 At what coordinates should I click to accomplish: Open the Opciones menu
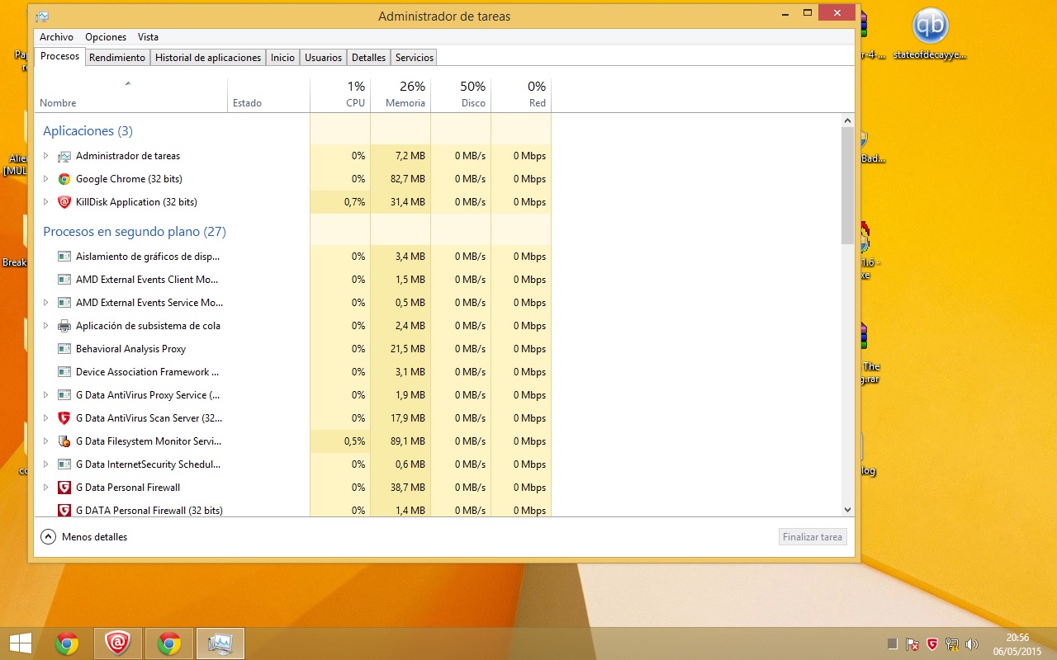106,37
